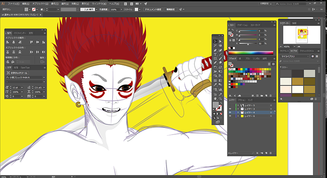Open font size 12 pt dropdown

pos(22,88)
